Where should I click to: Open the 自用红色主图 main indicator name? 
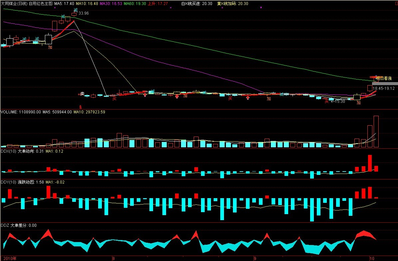pyautogui.click(x=41, y=3)
